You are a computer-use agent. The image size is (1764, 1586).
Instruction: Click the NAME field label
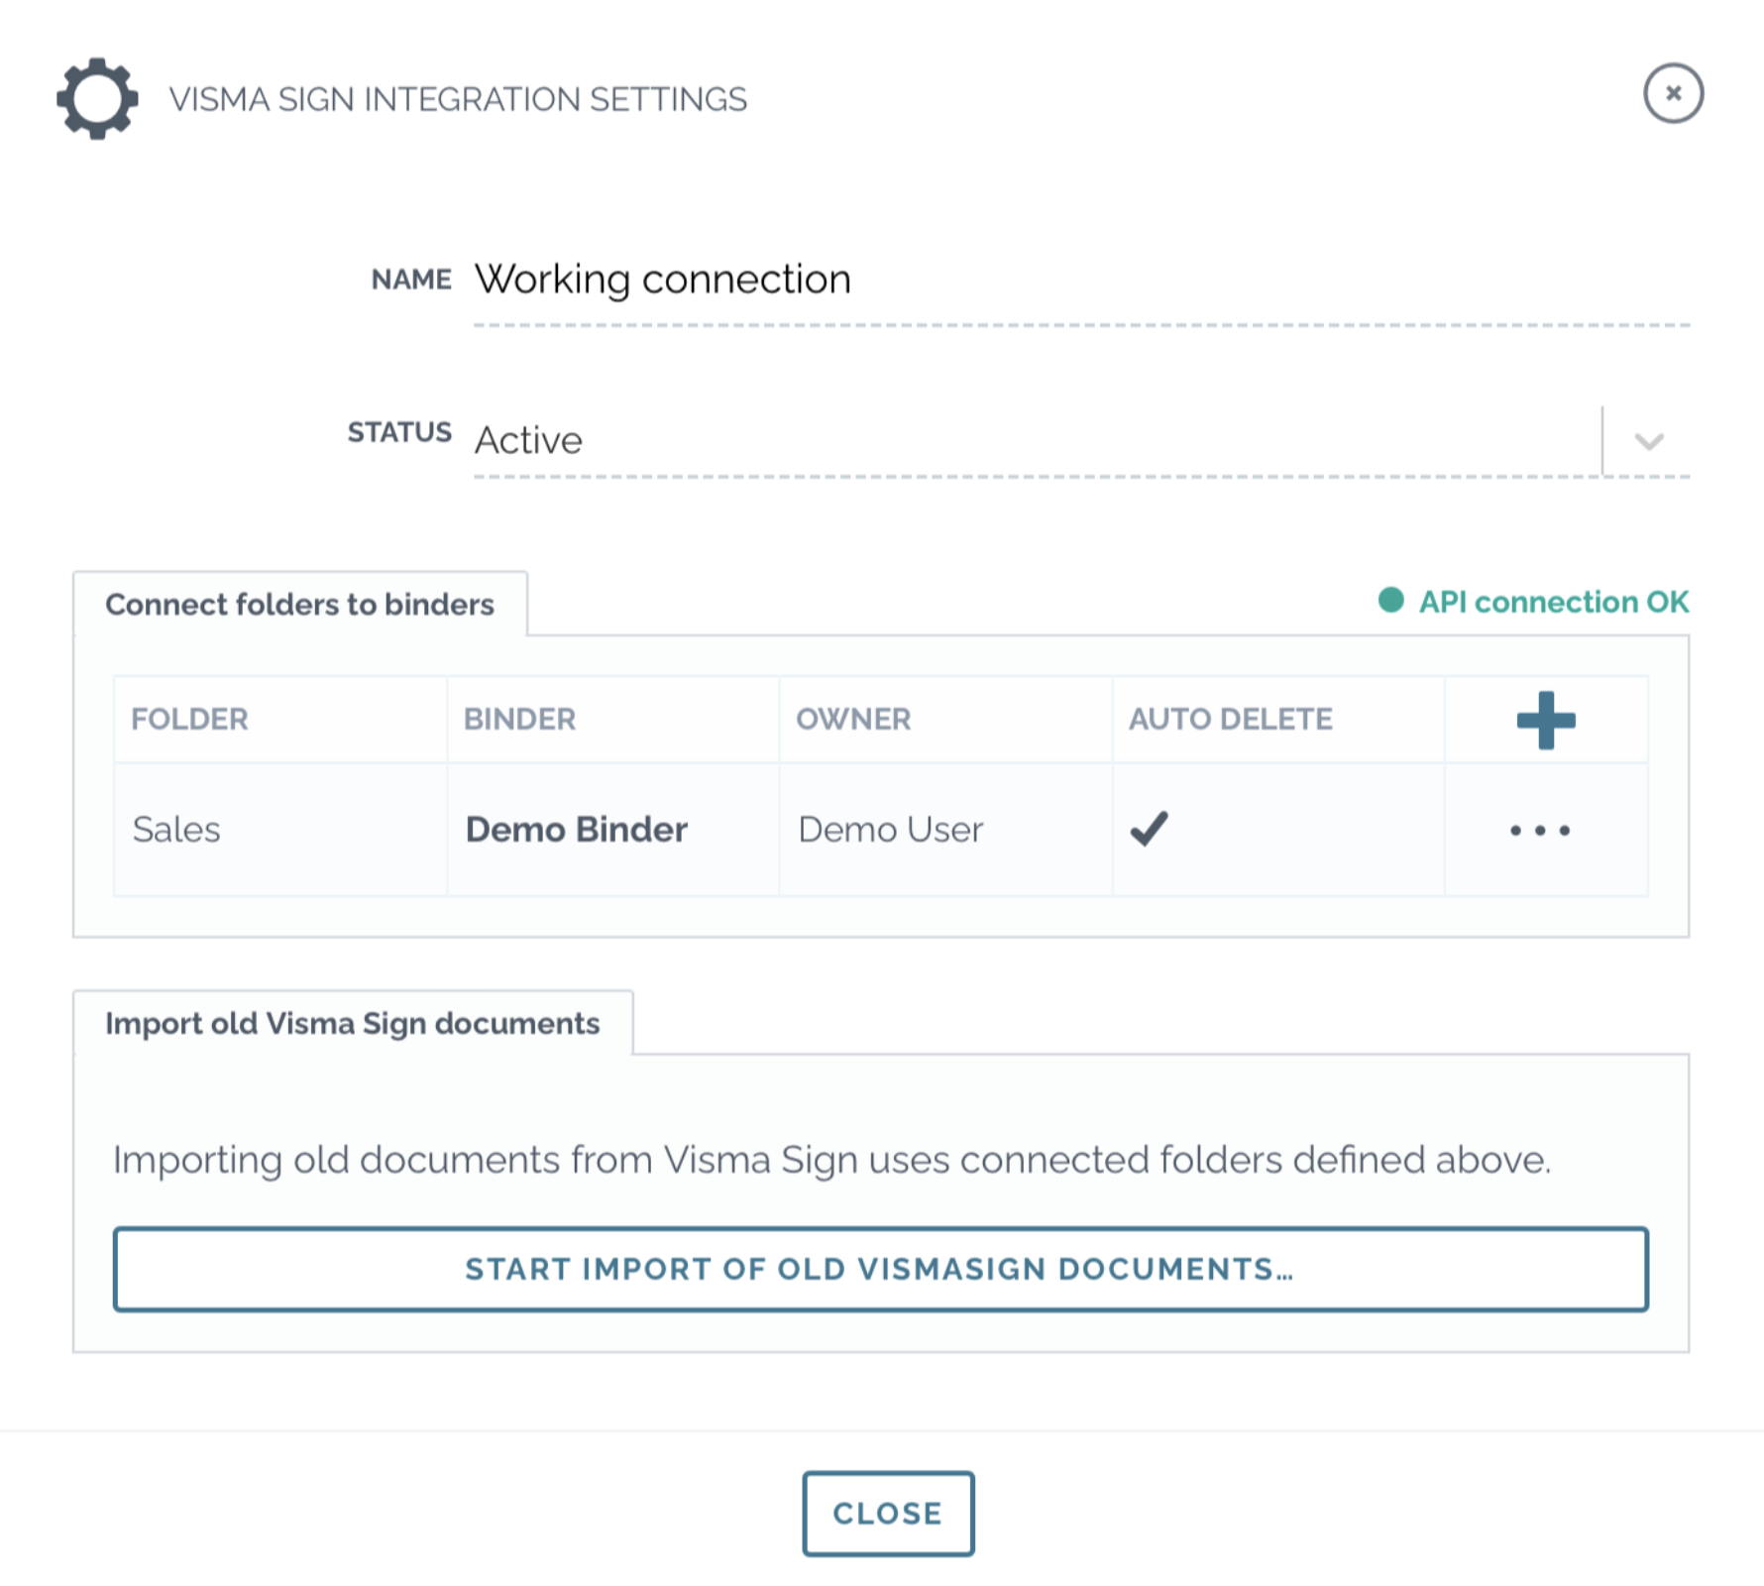click(411, 280)
